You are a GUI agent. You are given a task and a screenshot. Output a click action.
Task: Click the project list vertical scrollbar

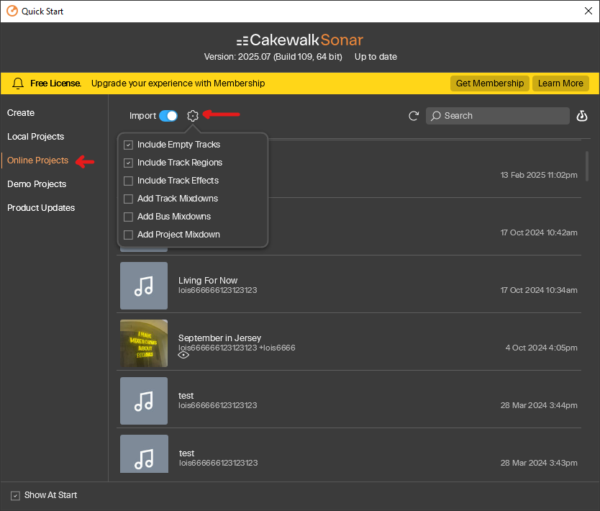(588, 166)
